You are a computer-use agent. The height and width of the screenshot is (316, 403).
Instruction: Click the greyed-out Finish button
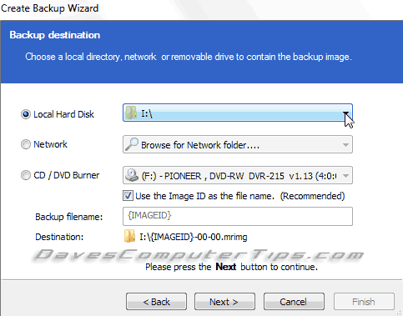pos(364,302)
